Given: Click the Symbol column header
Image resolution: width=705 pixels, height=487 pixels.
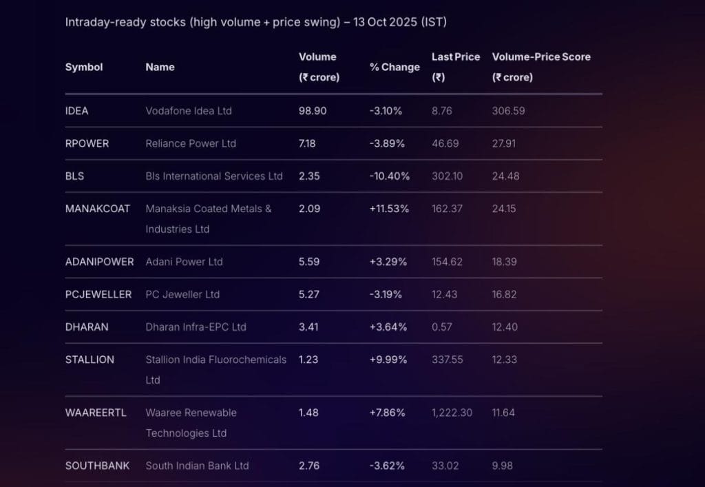Looking at the screenshot, I should point(84,67).
